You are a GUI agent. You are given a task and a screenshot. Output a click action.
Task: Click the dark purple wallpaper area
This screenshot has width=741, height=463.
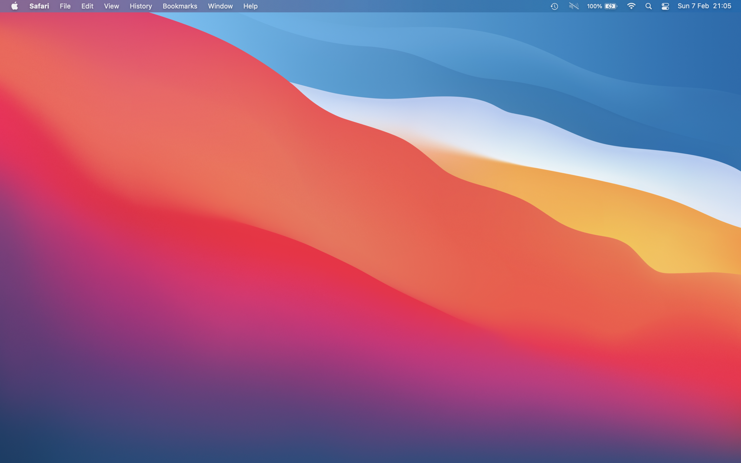tap(111, 389)
